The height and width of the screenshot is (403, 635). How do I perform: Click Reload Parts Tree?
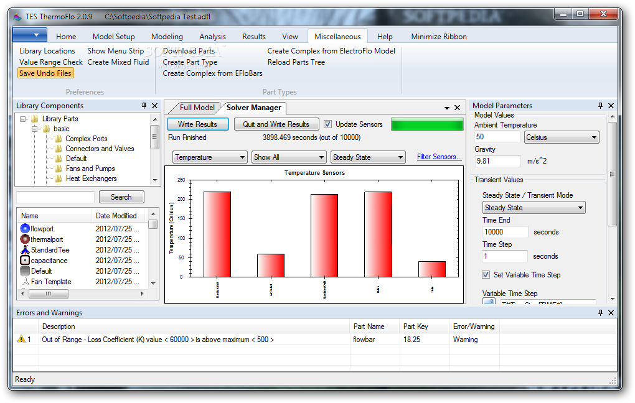[296, 62]
